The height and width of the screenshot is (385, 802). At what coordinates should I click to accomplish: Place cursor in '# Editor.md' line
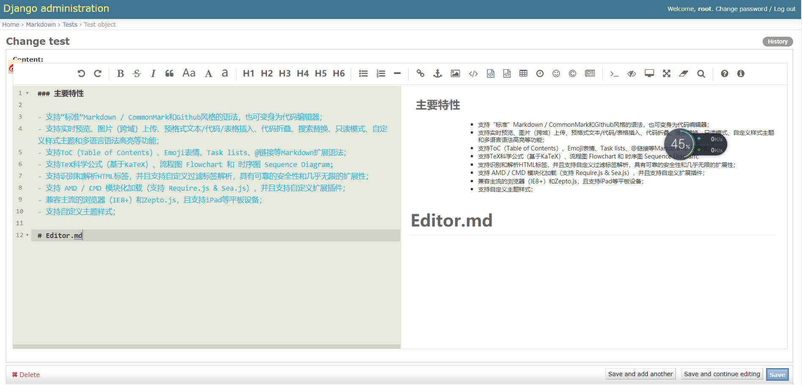point(216,235)
